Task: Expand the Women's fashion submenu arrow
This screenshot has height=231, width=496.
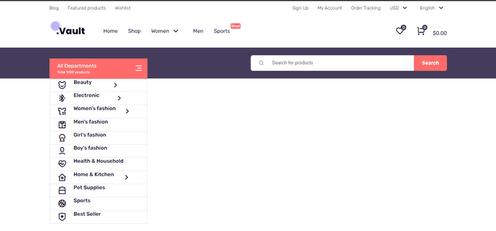Action: pos(127,111)
